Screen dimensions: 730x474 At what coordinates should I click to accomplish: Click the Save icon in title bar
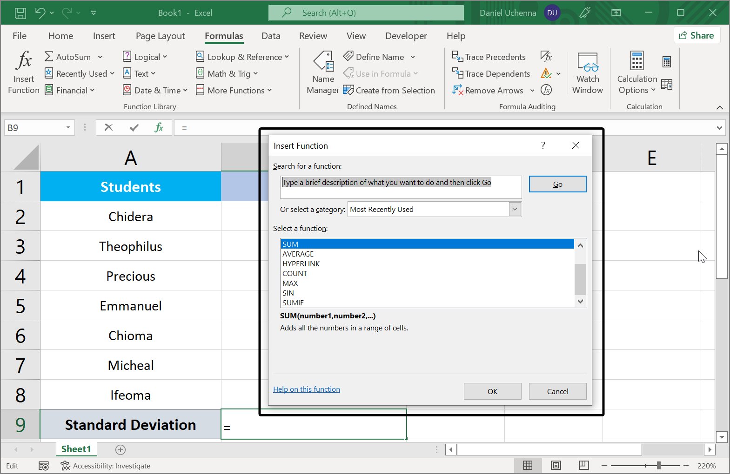[x=20, y=13]
